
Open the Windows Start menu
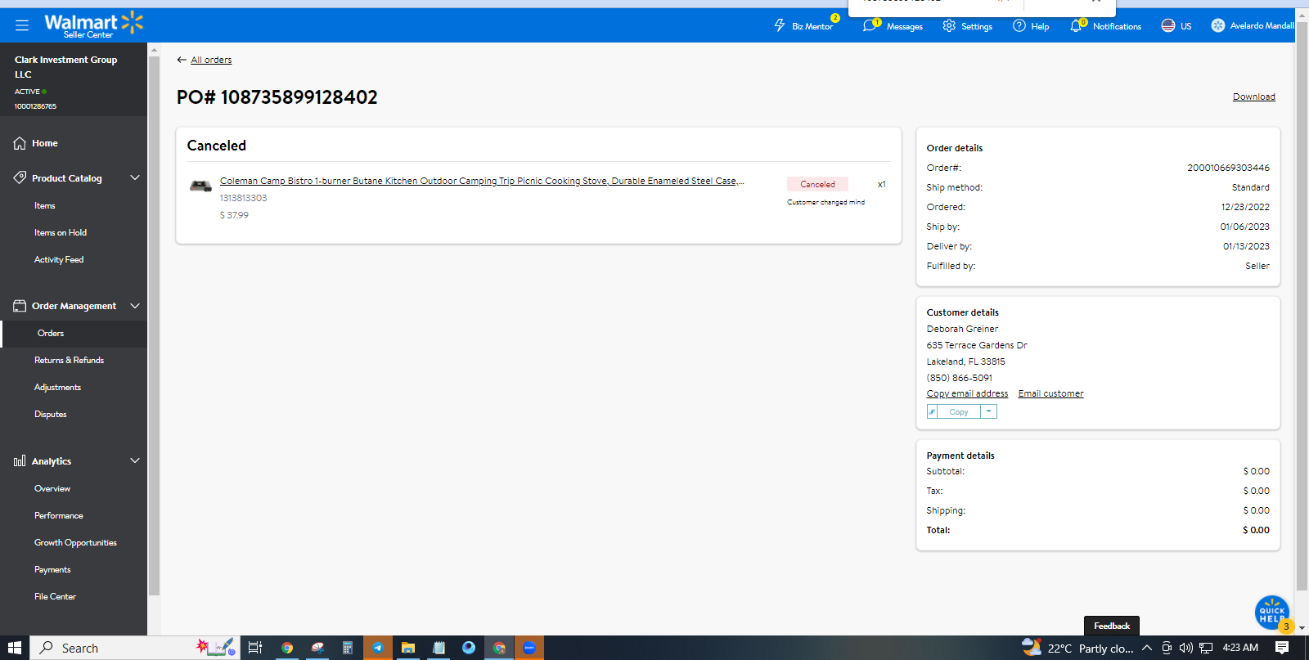click(x=15, y=648)
